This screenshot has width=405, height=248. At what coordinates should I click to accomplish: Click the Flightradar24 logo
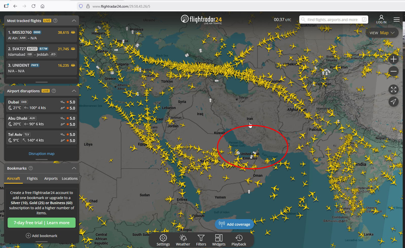click(201, 20)
